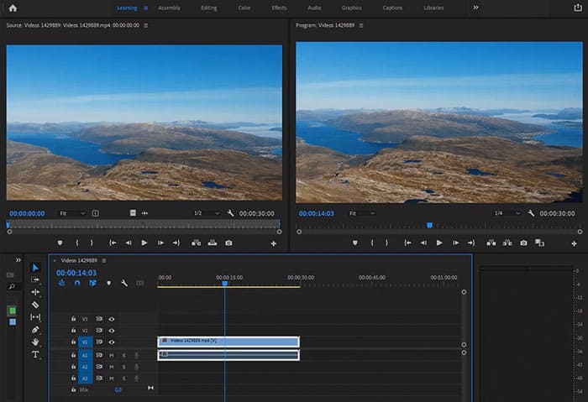Show more workspaces chevron
588x402 pixels.
(x=475, y=8)
